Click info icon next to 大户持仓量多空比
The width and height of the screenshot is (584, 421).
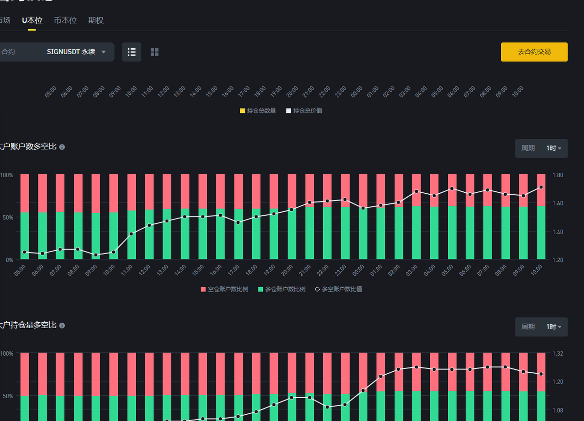point(62,325)
